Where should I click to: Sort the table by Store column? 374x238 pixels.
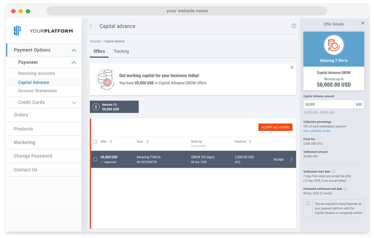point(148,141)
